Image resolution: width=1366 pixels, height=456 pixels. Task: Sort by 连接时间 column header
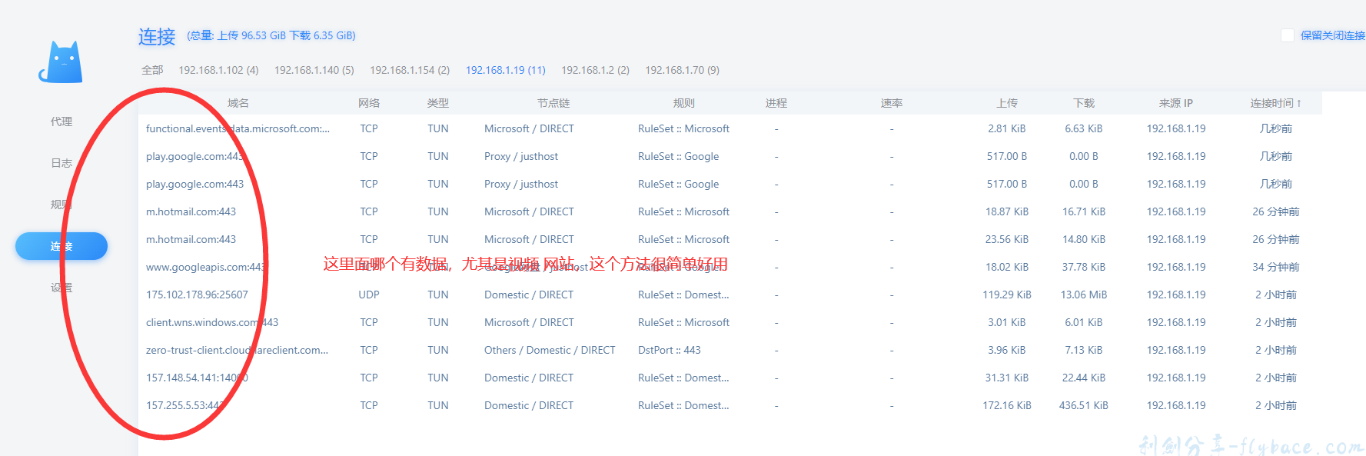coord(1275,103)
